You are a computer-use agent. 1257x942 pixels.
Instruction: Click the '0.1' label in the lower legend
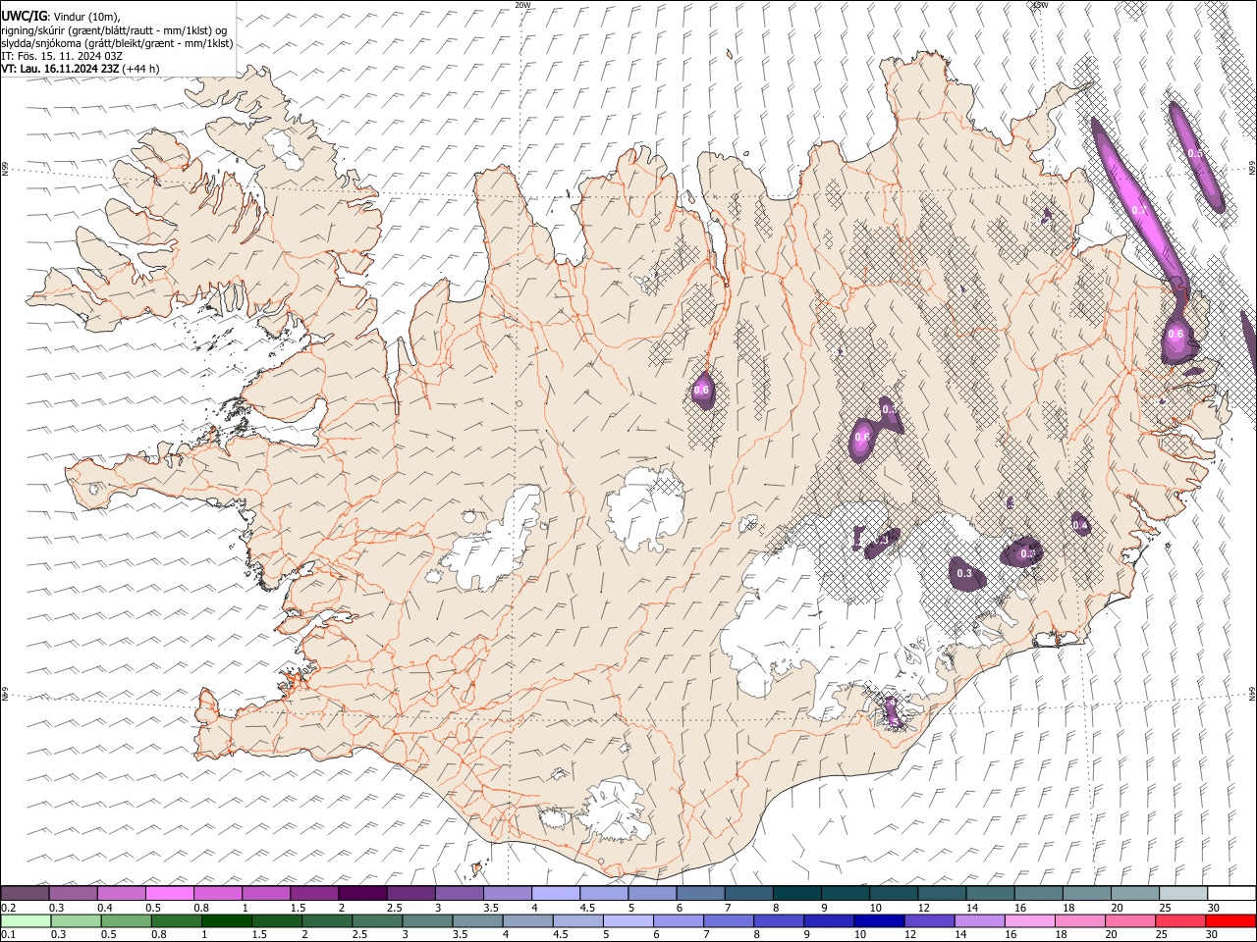[8, 935]
